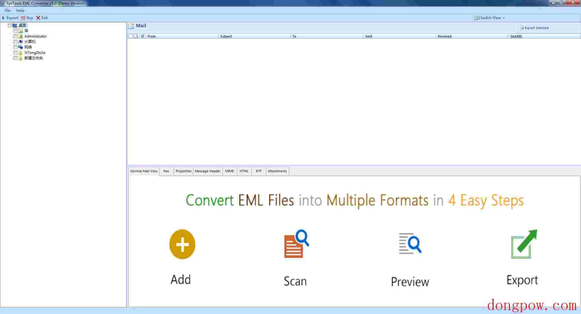581x314 pixels.
Task: Select the 计算机 tree item
Action: point(30,42)
